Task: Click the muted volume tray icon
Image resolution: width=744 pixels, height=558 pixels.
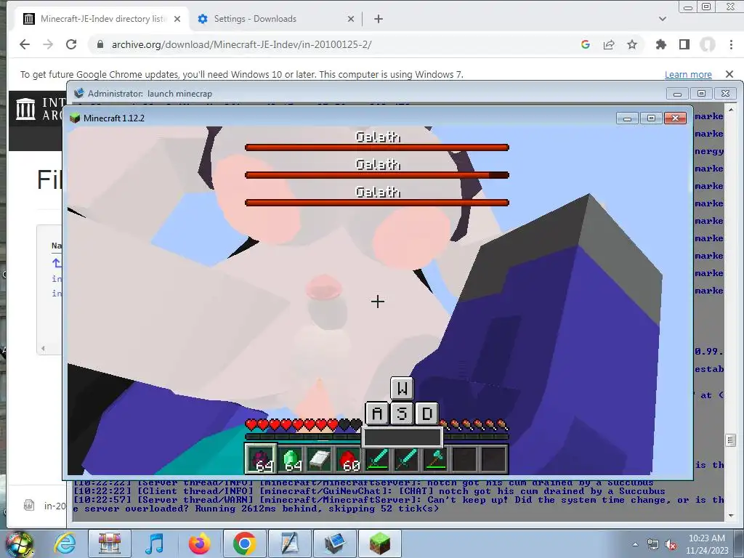Action: [x=671, y=545]
